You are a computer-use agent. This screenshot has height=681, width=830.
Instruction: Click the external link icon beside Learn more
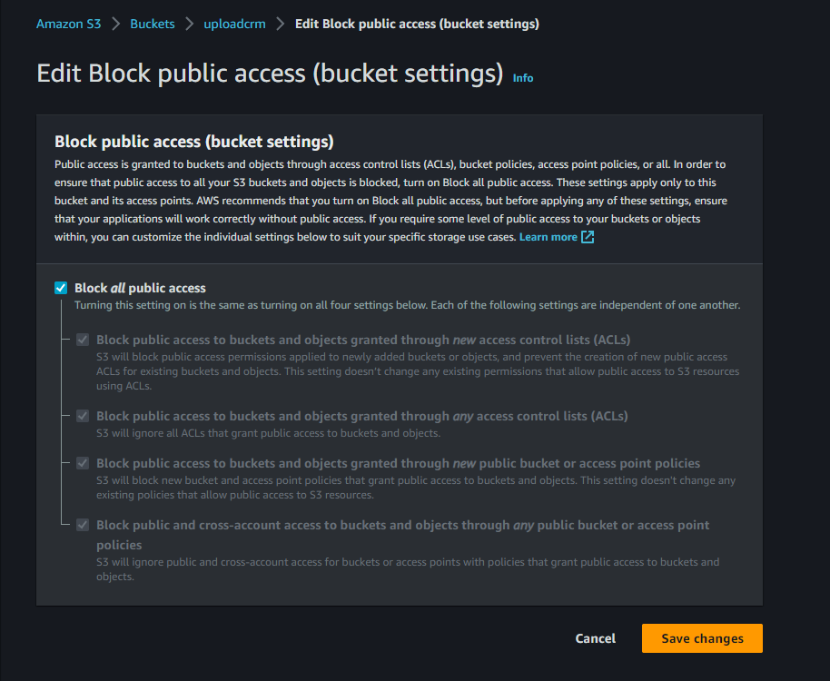[588, 237]
